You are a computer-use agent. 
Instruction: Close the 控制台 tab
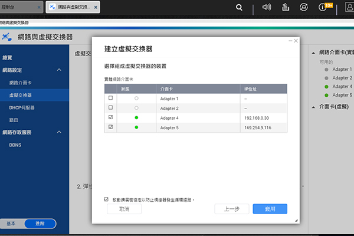[39, 7]
